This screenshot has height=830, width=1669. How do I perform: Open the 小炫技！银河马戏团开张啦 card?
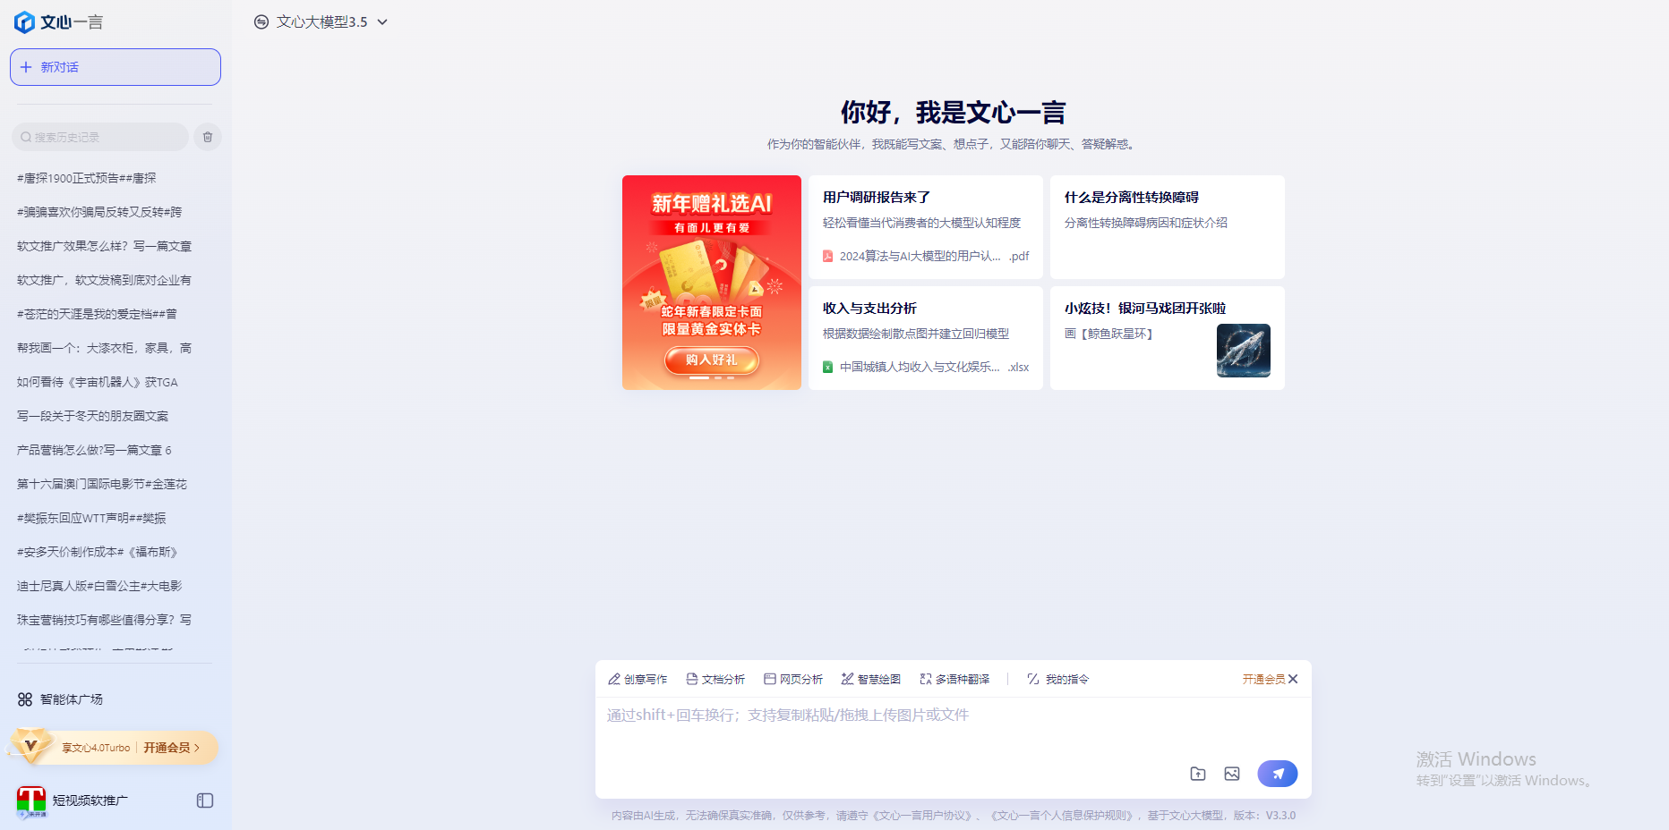pos(1168,338)
